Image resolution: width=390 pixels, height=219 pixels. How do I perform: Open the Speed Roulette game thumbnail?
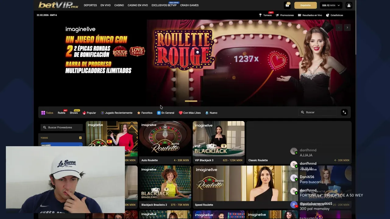pyautogui.click(x=245, y=183)
